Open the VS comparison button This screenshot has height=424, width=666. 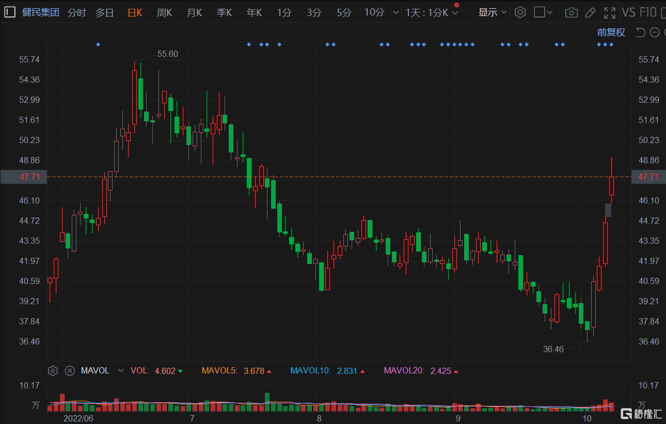click(x=628, y=12)
